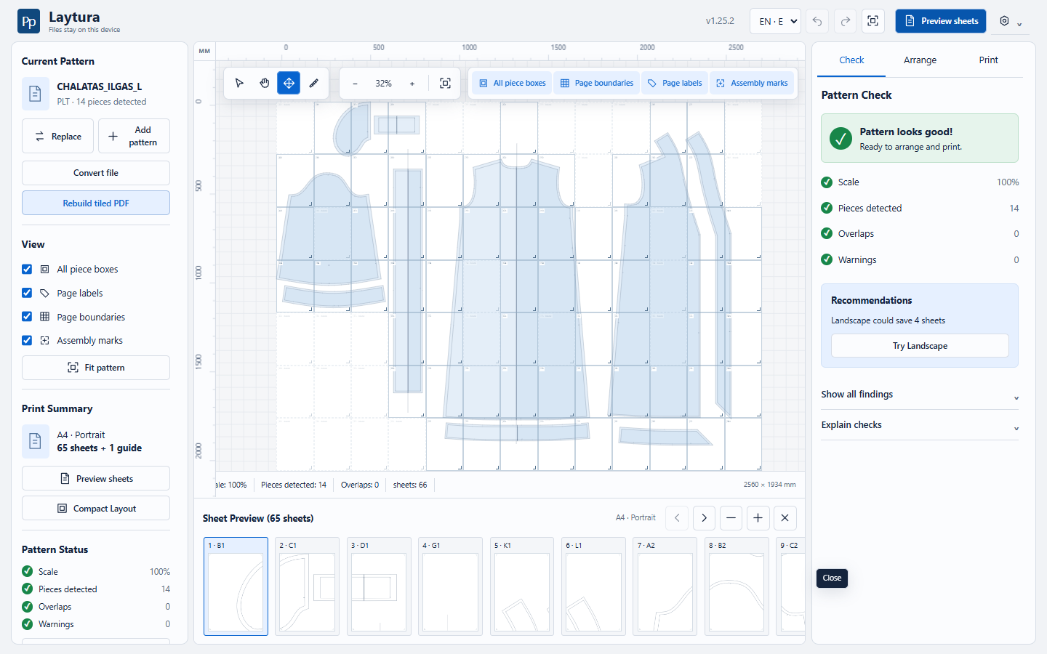
Task: Switch to the Print tab
Action: click(988, 60)
